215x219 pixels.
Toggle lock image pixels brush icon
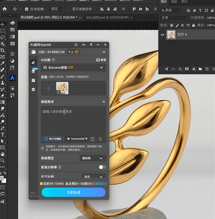coord(177,25)
